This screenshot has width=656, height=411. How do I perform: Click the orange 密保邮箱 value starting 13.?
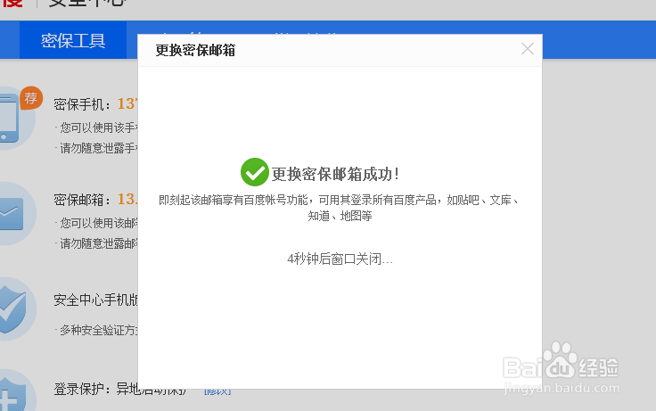127,199
